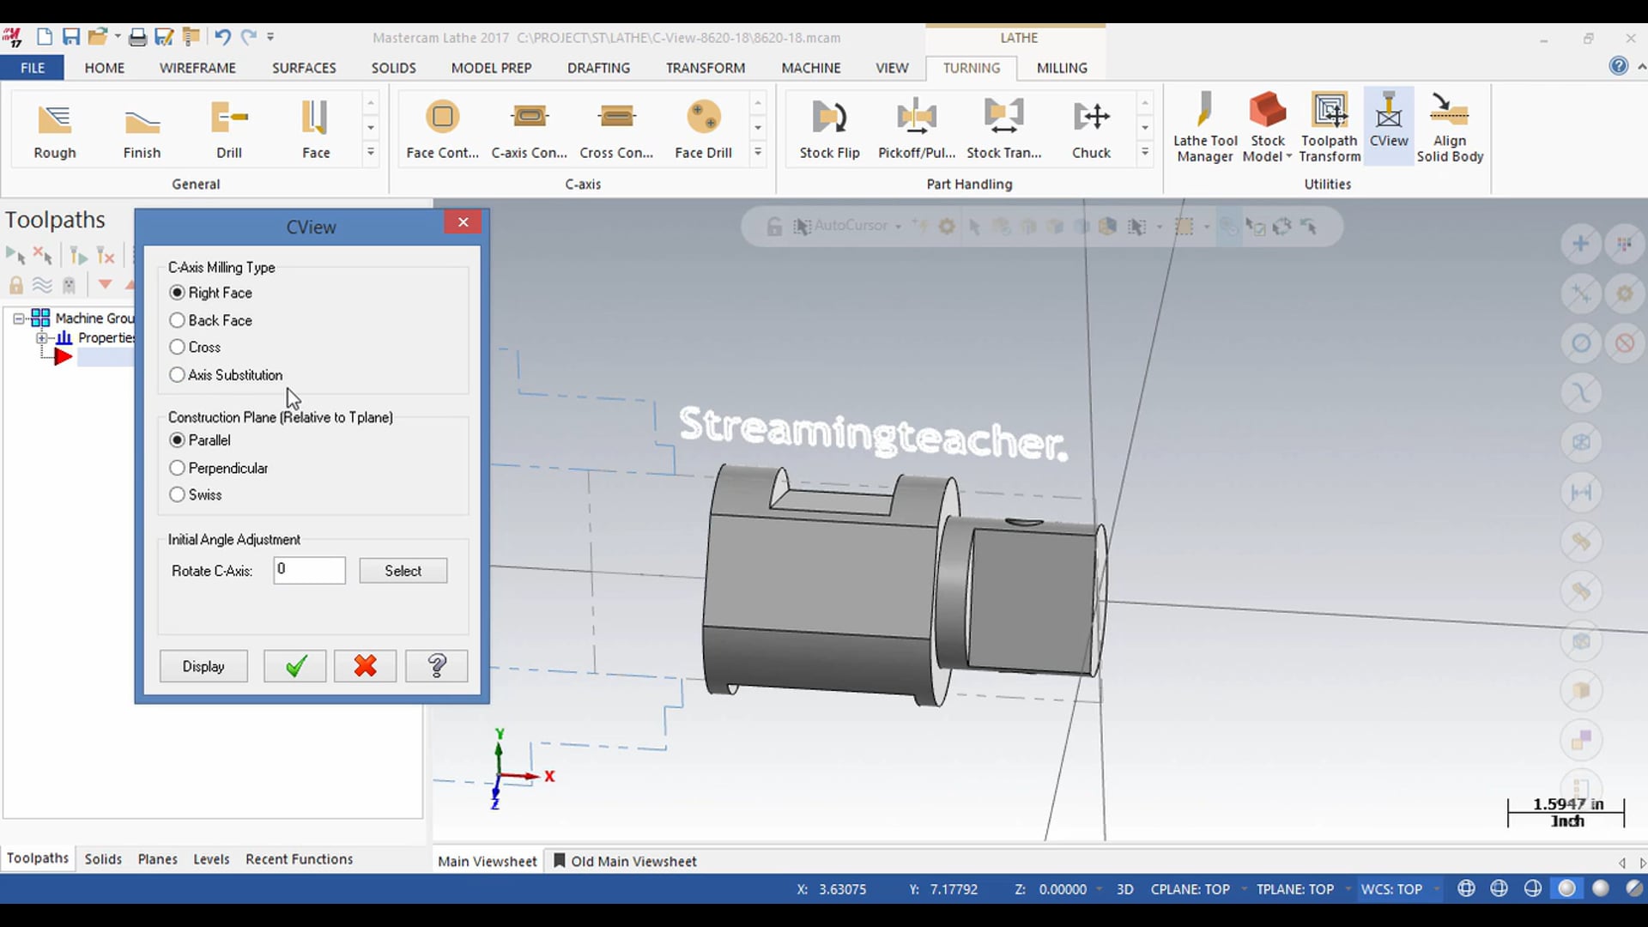The width and height of the screenshot is (1648, 927).
Task: Click the Display button in CView
Action: (x=203, y=665)
